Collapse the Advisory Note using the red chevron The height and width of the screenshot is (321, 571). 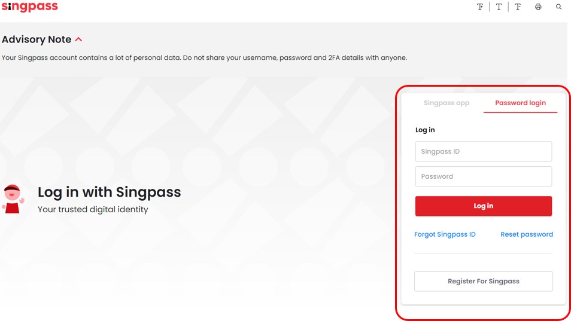78,39
